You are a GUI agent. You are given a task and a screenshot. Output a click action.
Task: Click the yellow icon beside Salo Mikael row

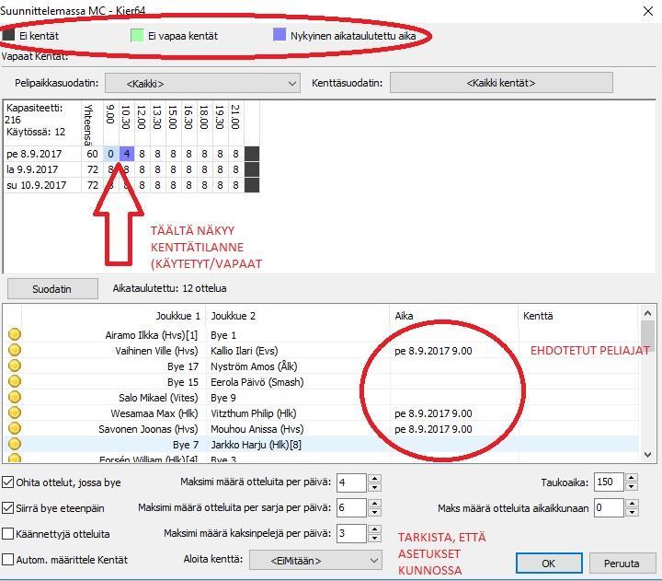[15, 397]
